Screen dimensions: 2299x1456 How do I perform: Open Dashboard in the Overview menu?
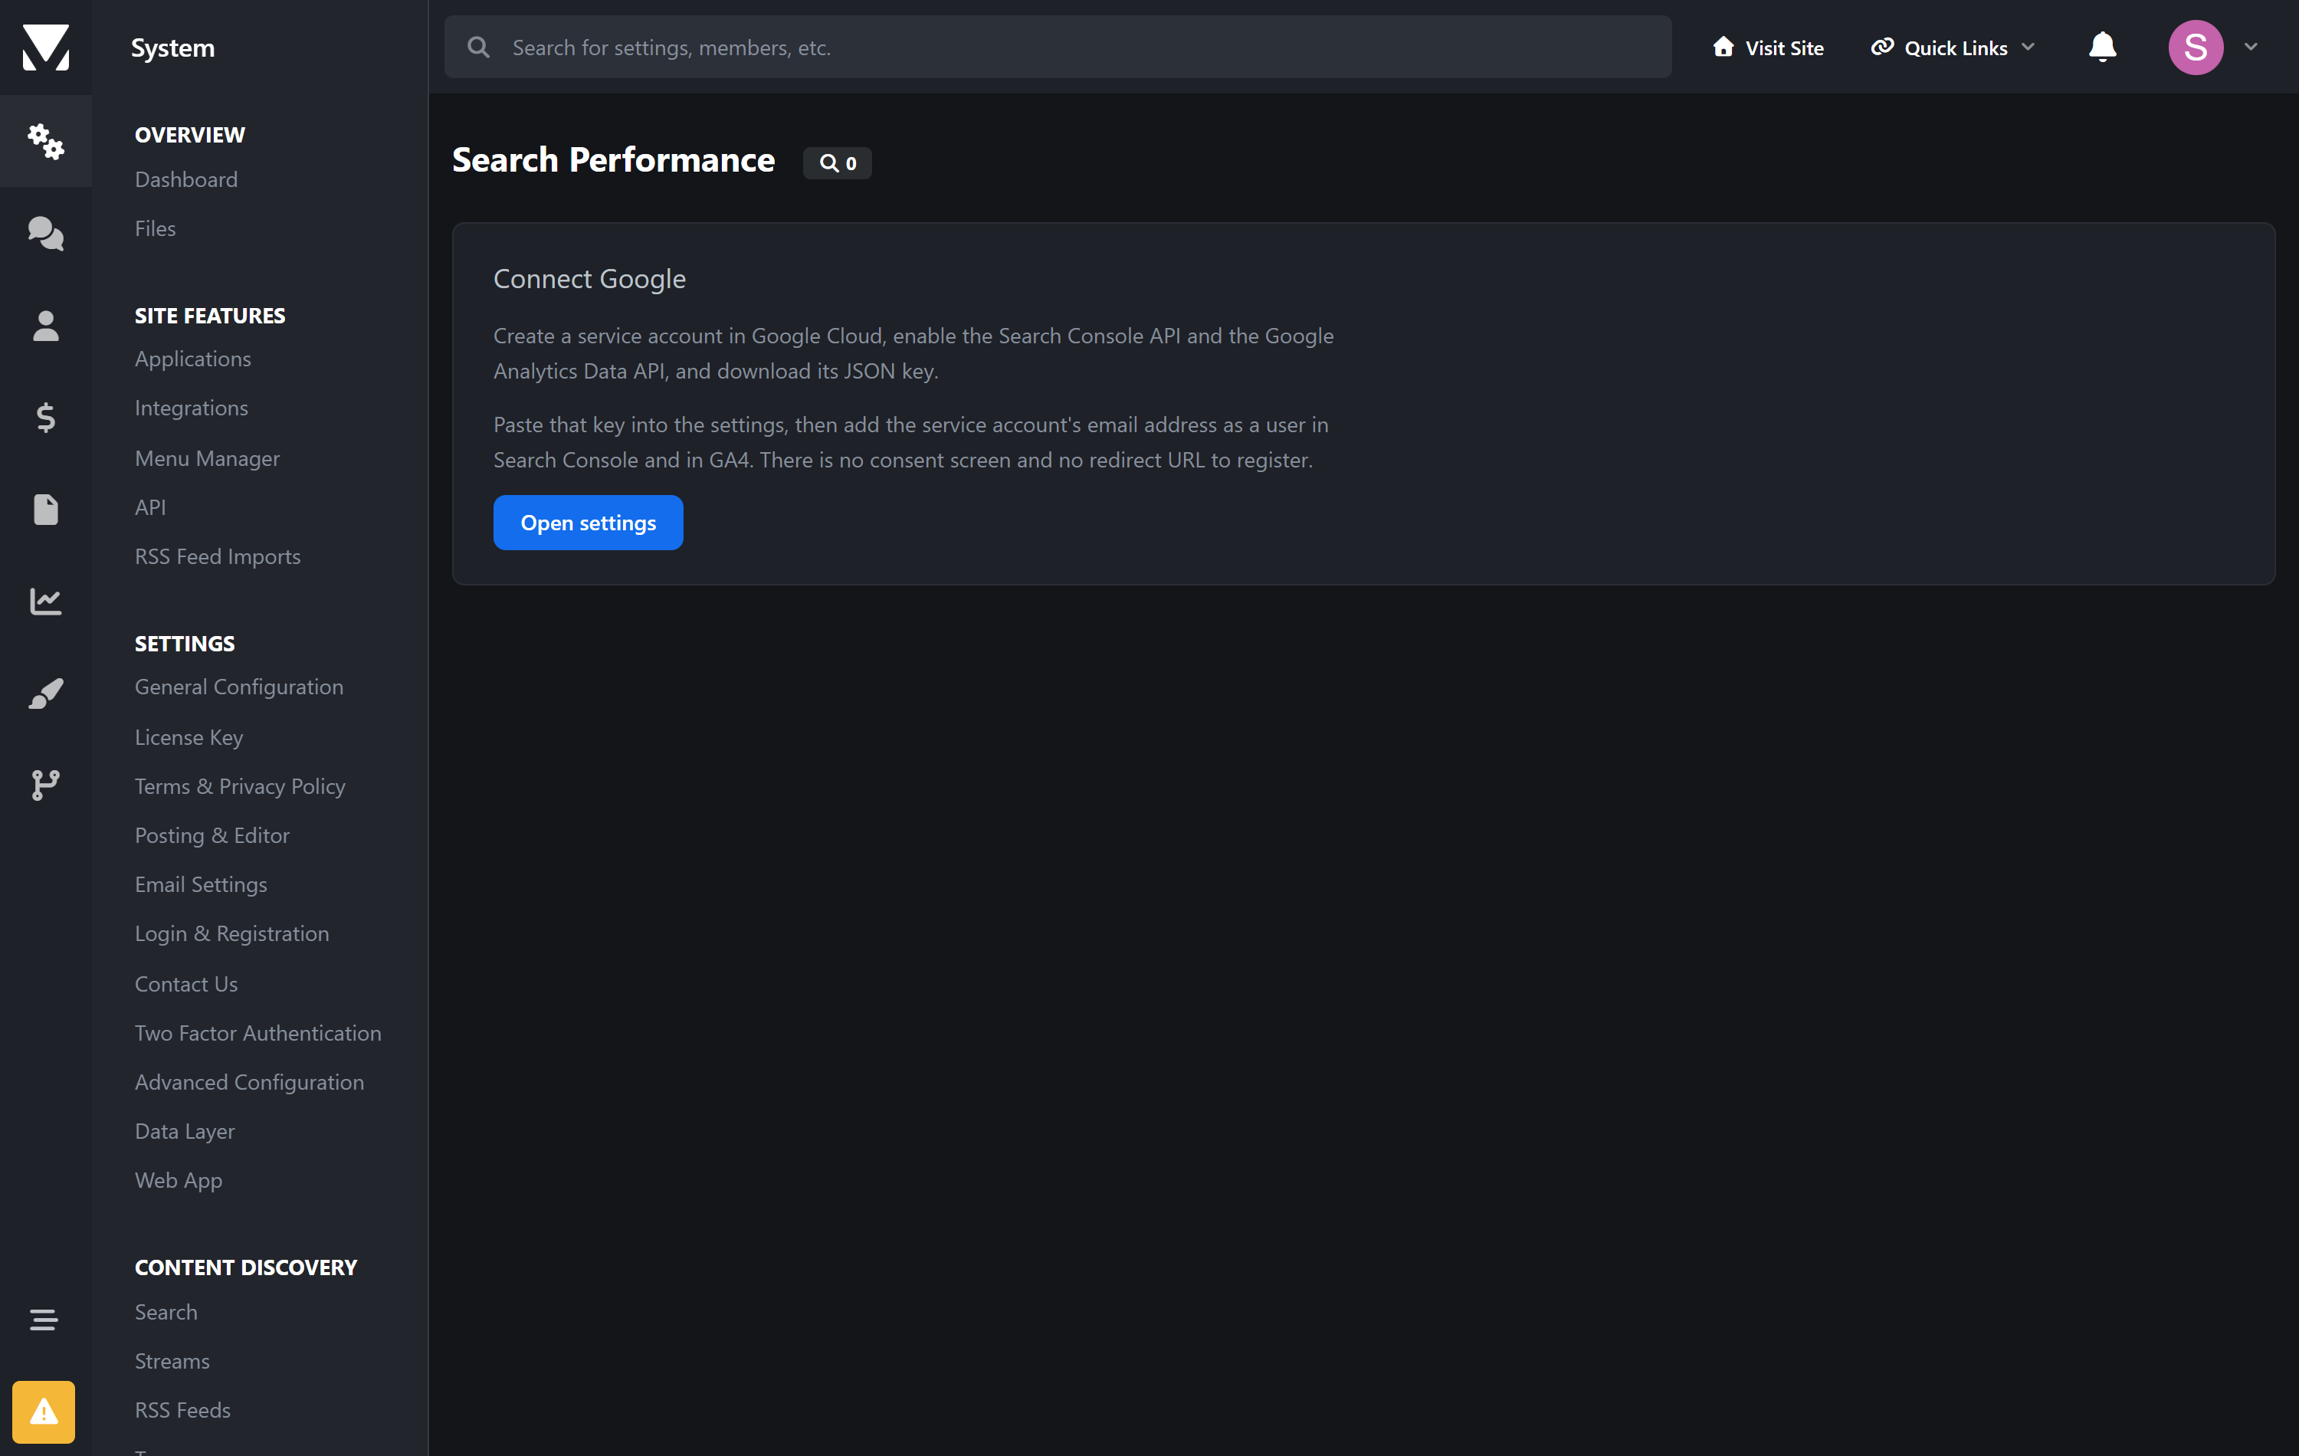click(x=186, y=179)
